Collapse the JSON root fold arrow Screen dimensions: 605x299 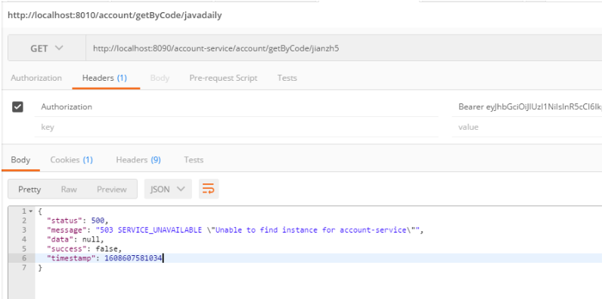(x=30, y=211)
